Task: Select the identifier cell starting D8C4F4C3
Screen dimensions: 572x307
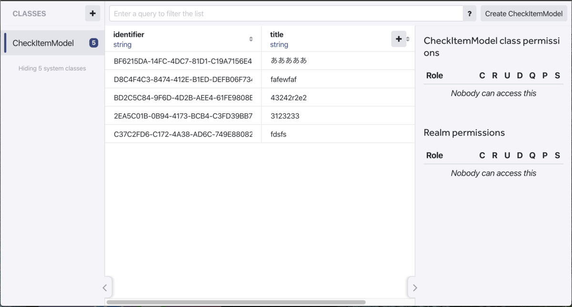Action: point(183,79)
